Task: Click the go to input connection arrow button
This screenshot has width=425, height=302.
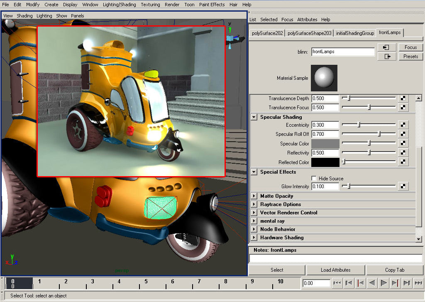Action: [x=387, y=47]
